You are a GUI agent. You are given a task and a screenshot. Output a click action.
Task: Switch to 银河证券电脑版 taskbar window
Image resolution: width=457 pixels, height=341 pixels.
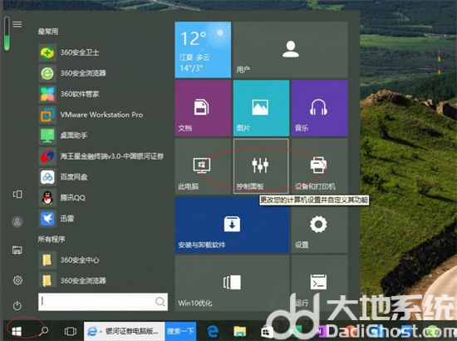[125, 331]
